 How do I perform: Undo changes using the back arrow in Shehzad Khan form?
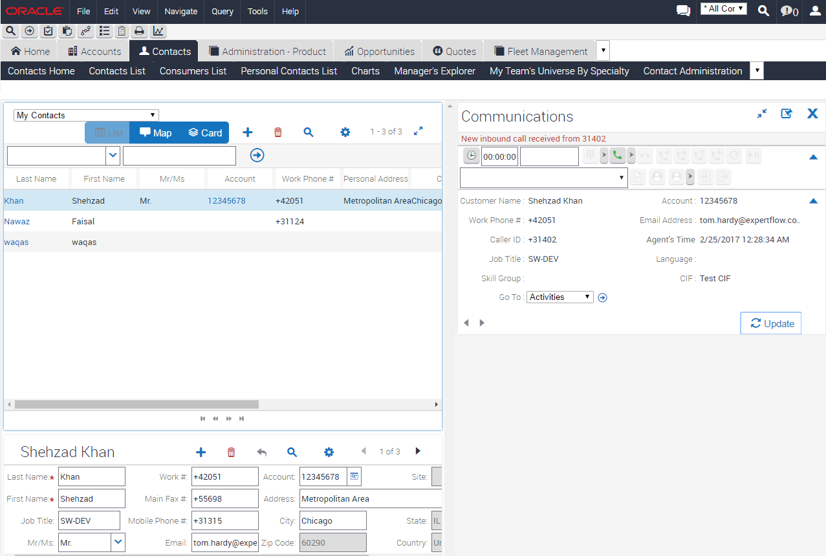(x=261, y=452)
